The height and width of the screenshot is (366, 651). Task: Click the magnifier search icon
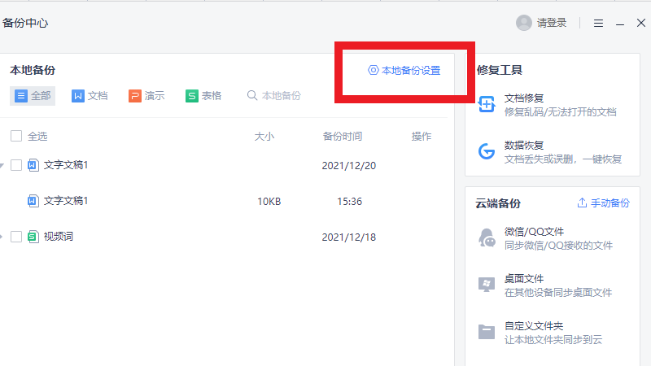(252, 95)
